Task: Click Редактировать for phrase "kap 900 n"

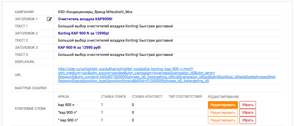Action: coord(223,113)
